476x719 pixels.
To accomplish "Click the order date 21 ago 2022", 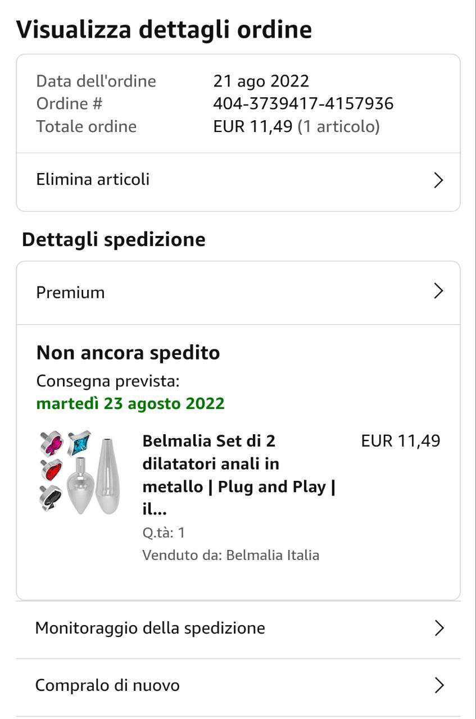I will pyautogui.click(x=261, y=81).
